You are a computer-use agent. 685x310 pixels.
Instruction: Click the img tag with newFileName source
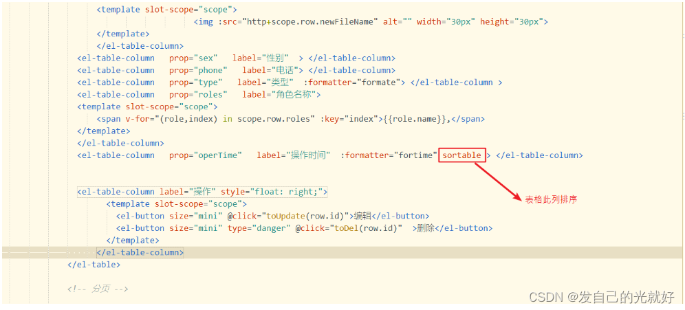(x=371, y=22)
